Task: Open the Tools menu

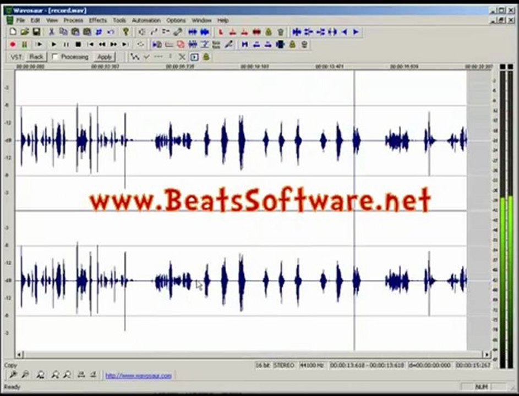Action: 119,20
